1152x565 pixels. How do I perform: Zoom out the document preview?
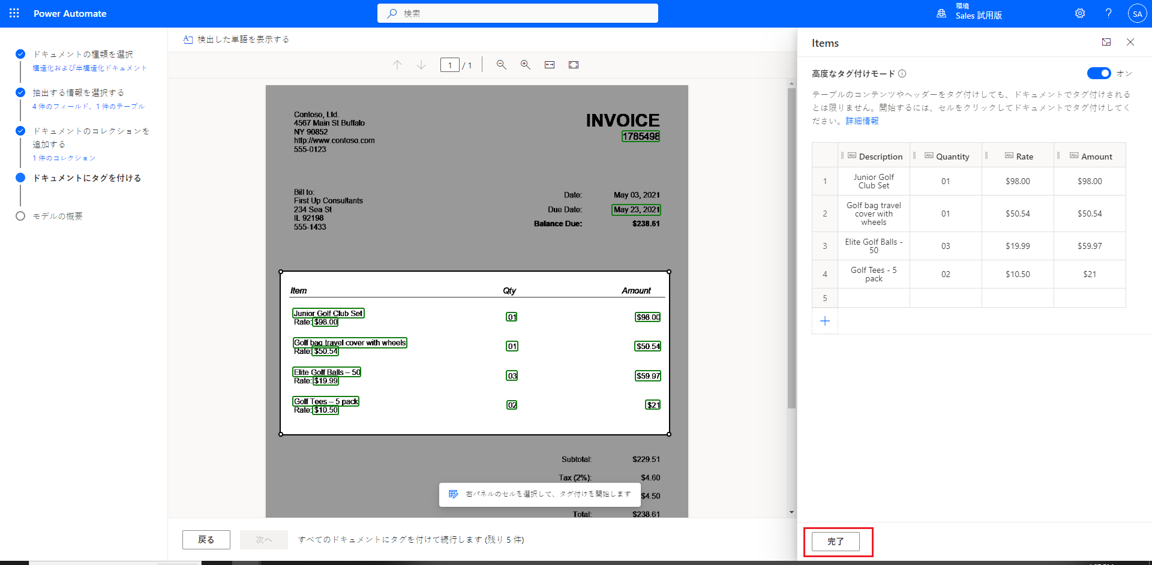pyautogui.click(x=502, y=65)
